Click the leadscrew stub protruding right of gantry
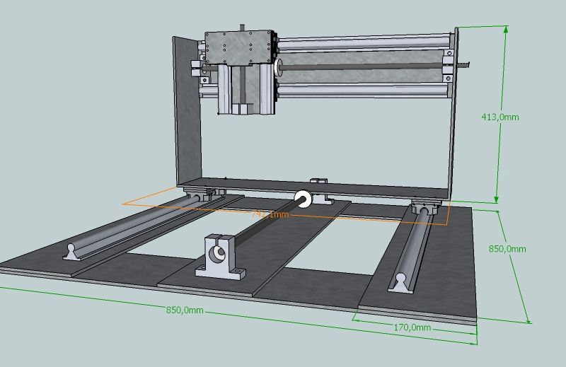566x367 pixels. tap(465, 65)
